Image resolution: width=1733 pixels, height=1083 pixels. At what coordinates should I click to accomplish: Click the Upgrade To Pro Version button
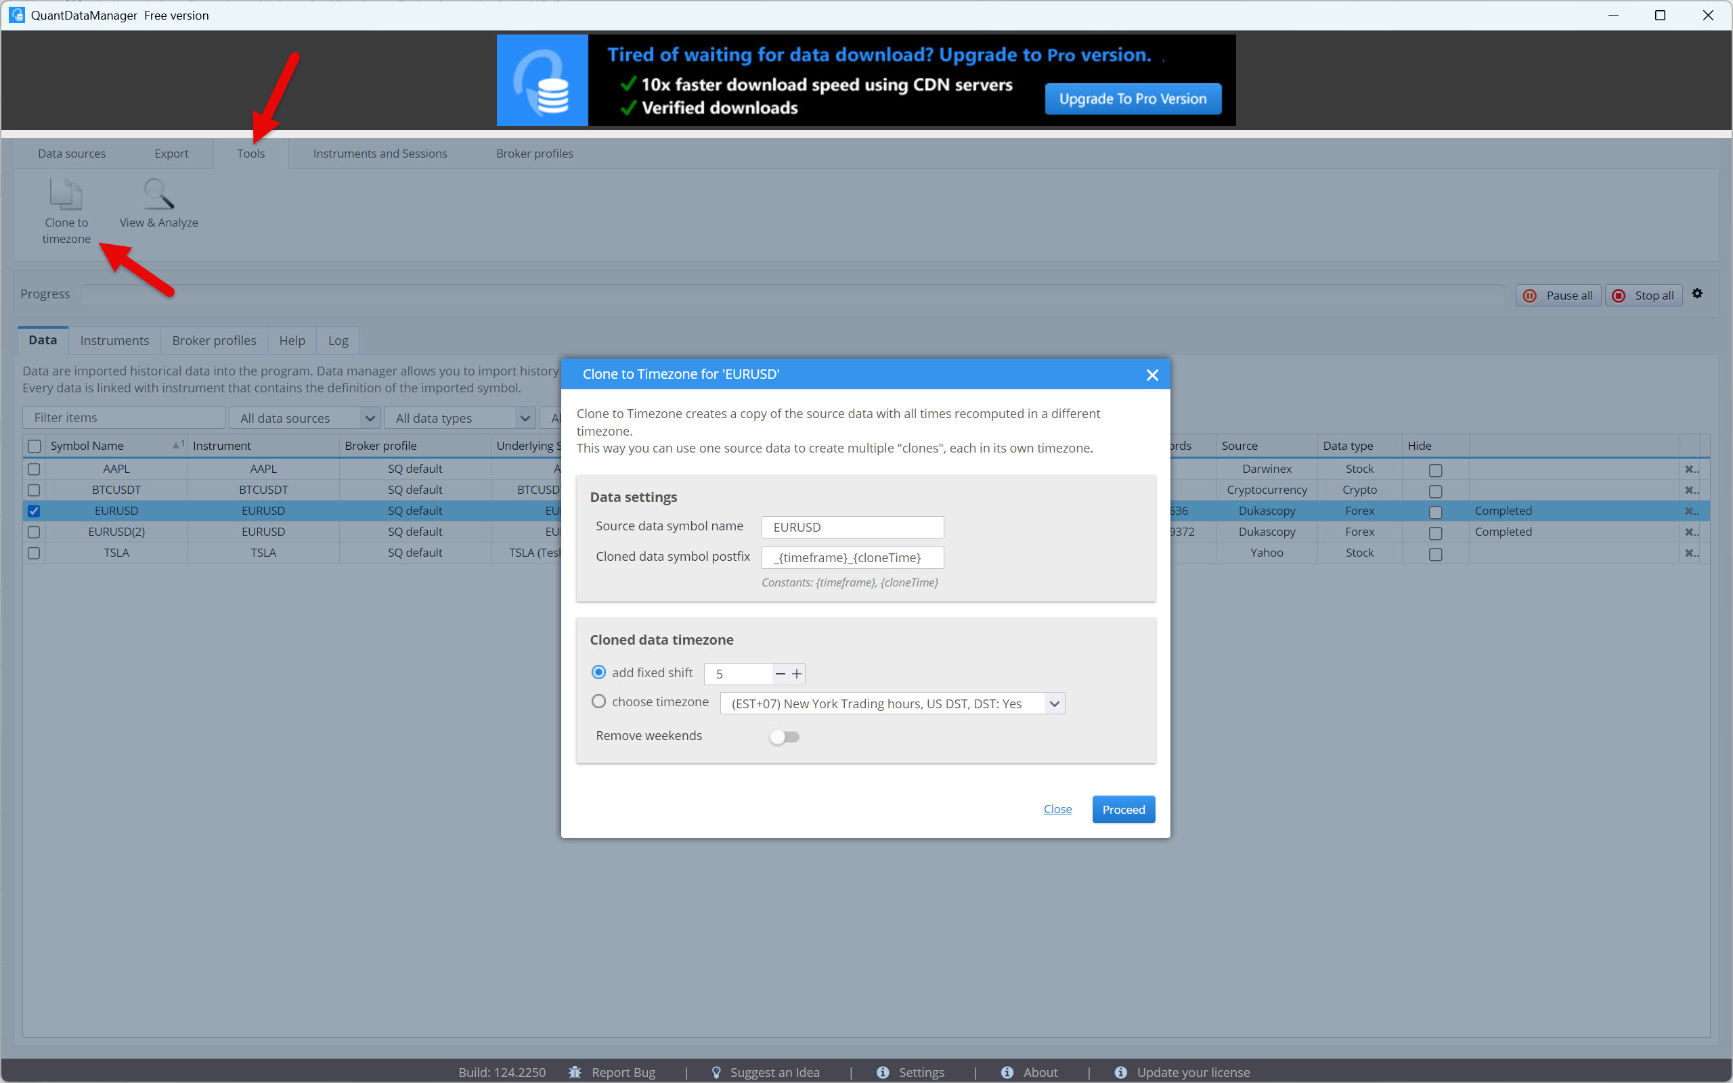click(1133, 99)
